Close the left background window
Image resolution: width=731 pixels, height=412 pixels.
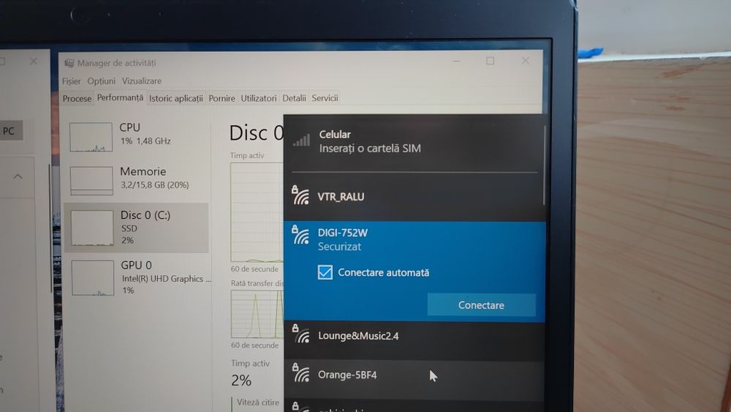pyautogui.click(x=34, y=61)
